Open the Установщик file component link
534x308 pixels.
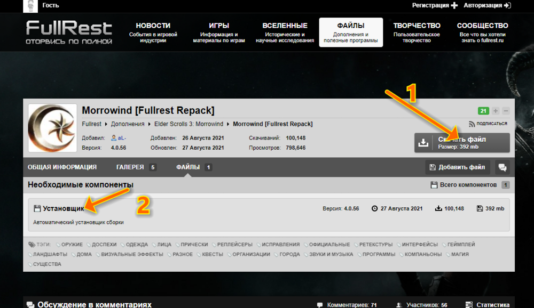(x=64, y=208)
